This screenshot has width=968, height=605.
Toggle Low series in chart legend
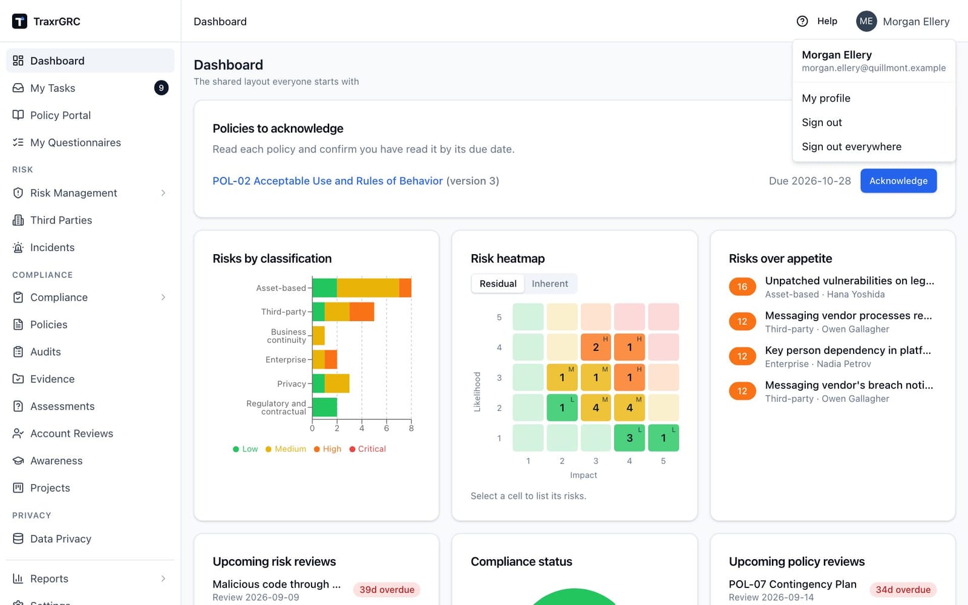pyautogui.click(x=245, y=449)
